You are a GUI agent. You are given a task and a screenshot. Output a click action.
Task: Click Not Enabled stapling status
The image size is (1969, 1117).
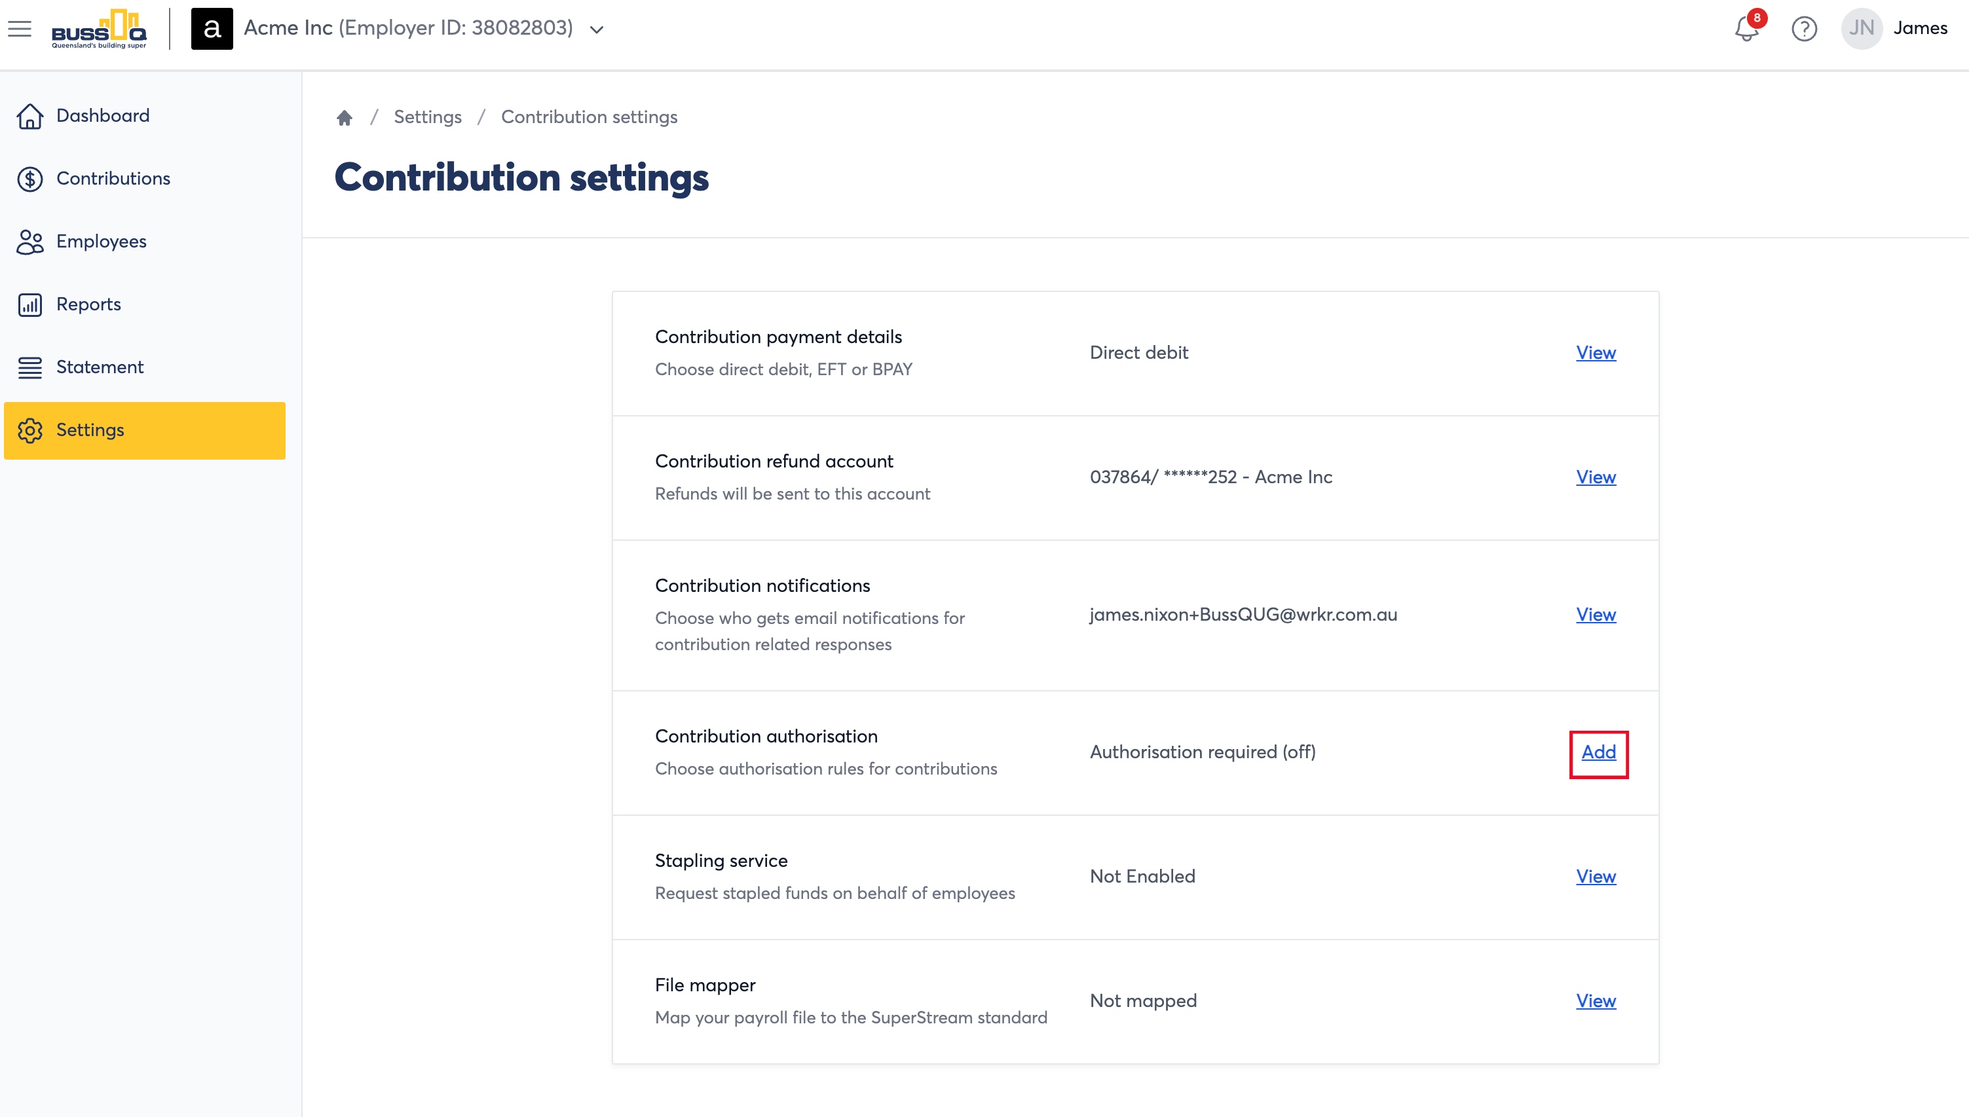(x=1142, y=876)
